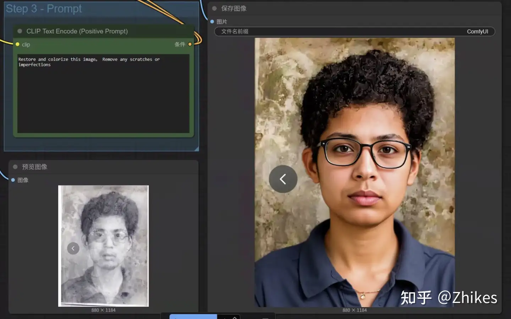
Task: Edit the 文件名前缀 filename prefix field
Action: tap(355, 32)
